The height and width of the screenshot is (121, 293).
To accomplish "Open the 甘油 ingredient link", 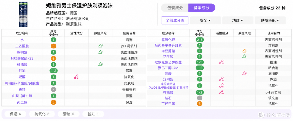I will click(22, 71).
